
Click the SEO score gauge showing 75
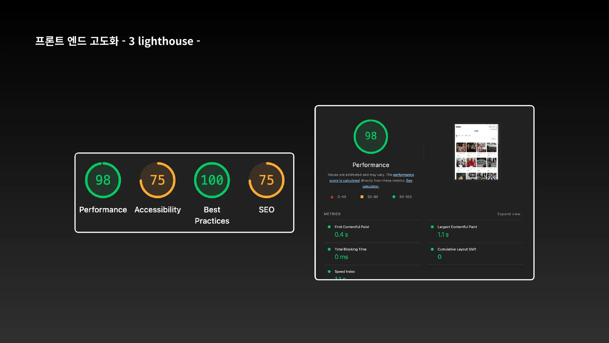266,180
